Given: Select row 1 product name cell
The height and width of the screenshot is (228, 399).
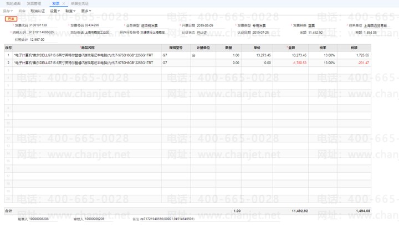Looking at the screenshot, I should pyautogui.click(x=87, y=55).
